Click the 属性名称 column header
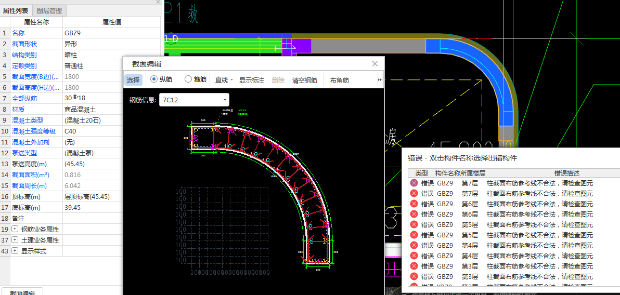The height and width of the screenshot is (295, 620). click(x=36, y=22)
